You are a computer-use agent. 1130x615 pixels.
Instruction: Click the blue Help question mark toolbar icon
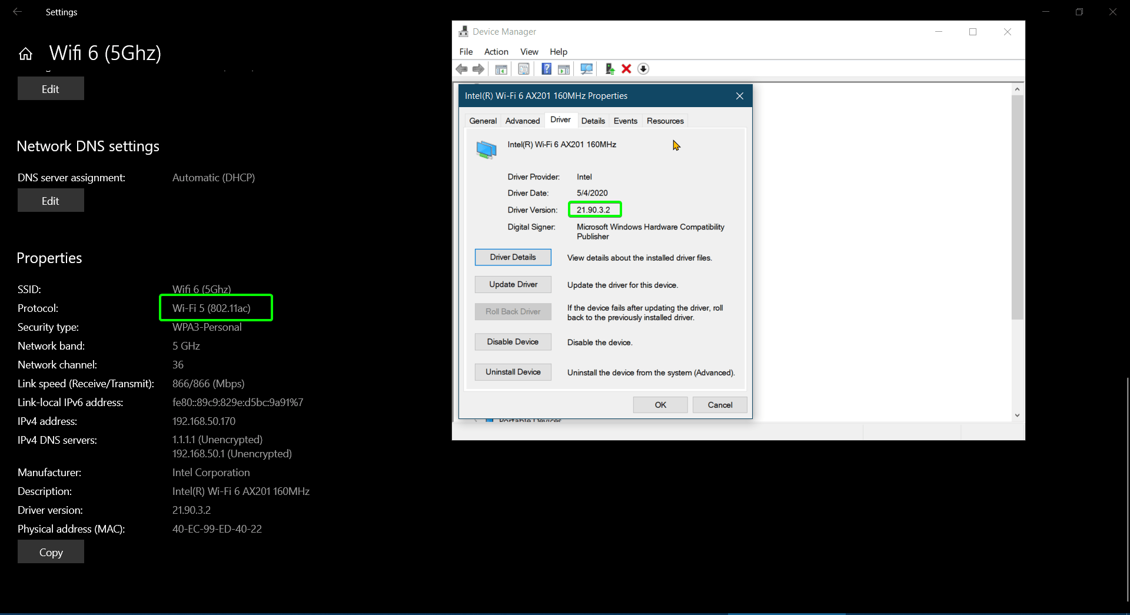[x=547, y=69]
